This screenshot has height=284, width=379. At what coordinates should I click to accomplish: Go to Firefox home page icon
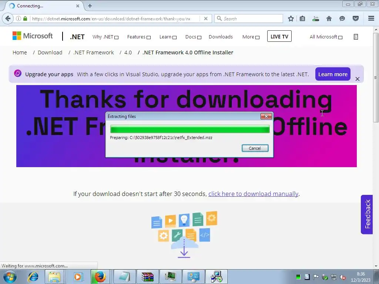click(x=329, y=18)
